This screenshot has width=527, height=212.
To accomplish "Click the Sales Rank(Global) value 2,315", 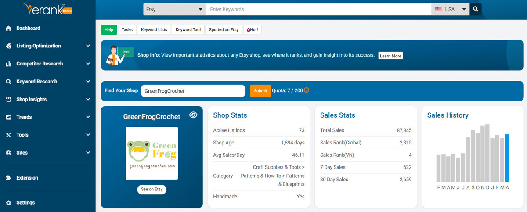I will tap(406, 143).
